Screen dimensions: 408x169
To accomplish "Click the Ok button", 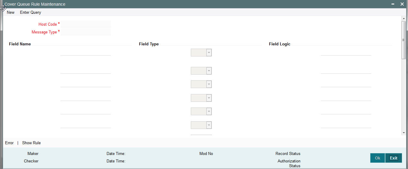I will click(x=377, y=158).
